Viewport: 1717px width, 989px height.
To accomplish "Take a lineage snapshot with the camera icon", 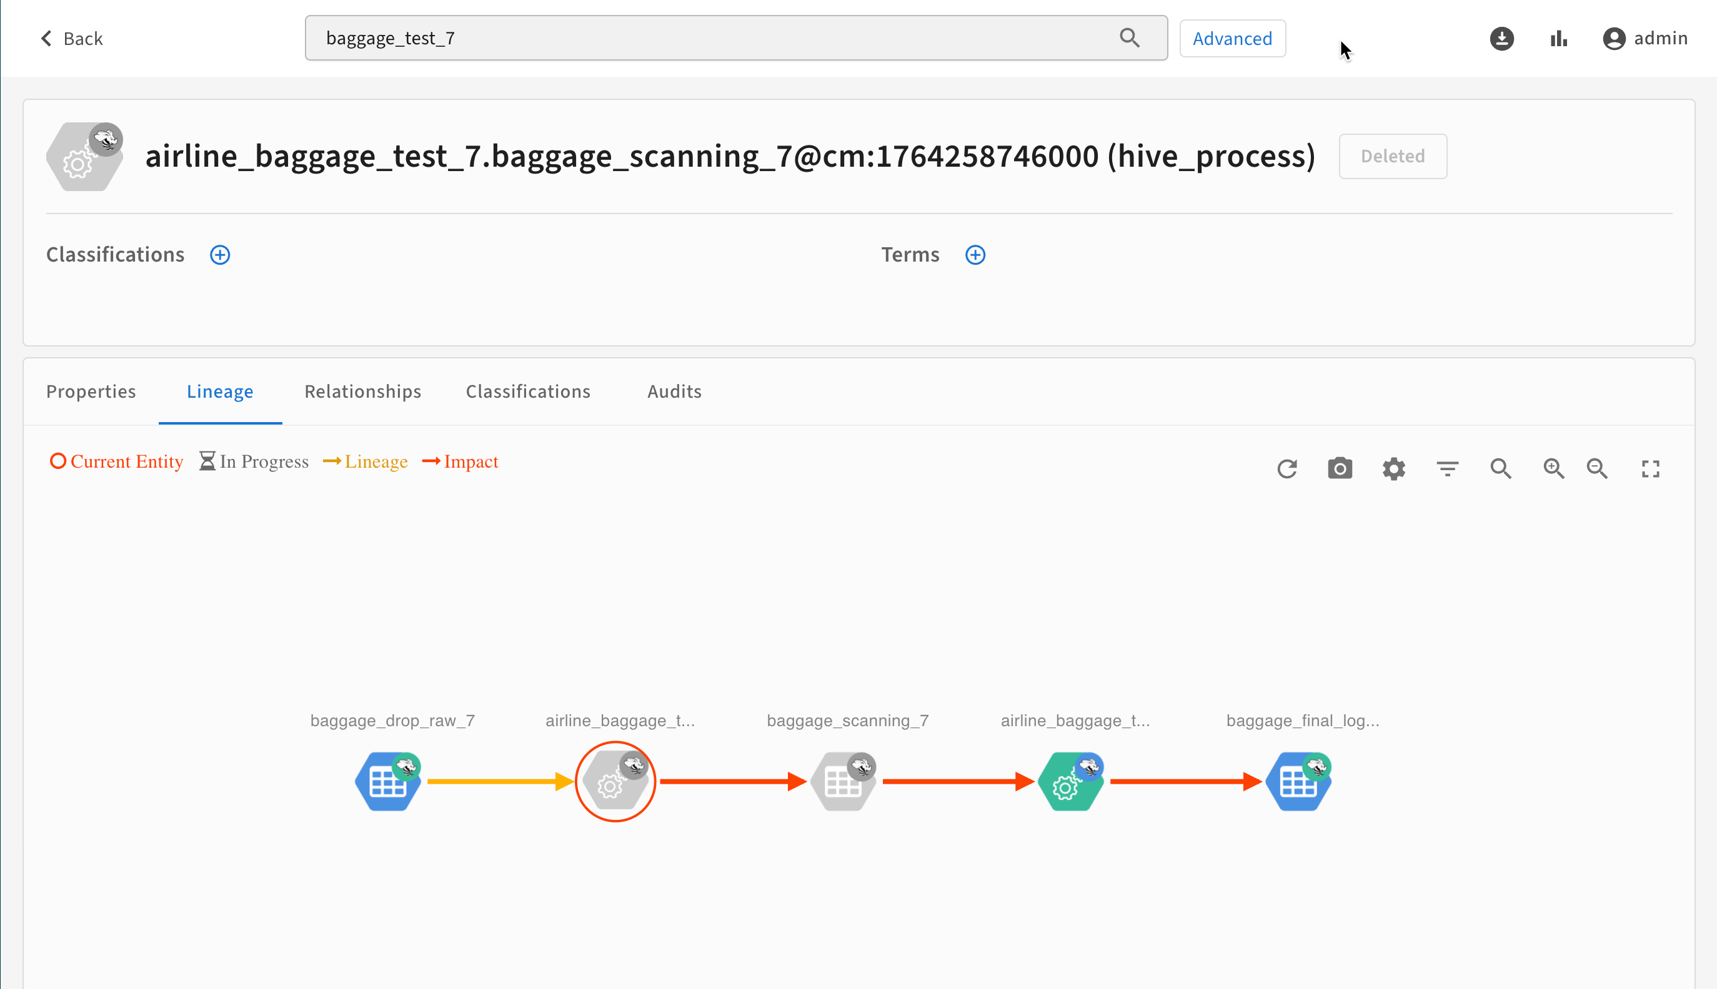I will tap(1340, 469).
